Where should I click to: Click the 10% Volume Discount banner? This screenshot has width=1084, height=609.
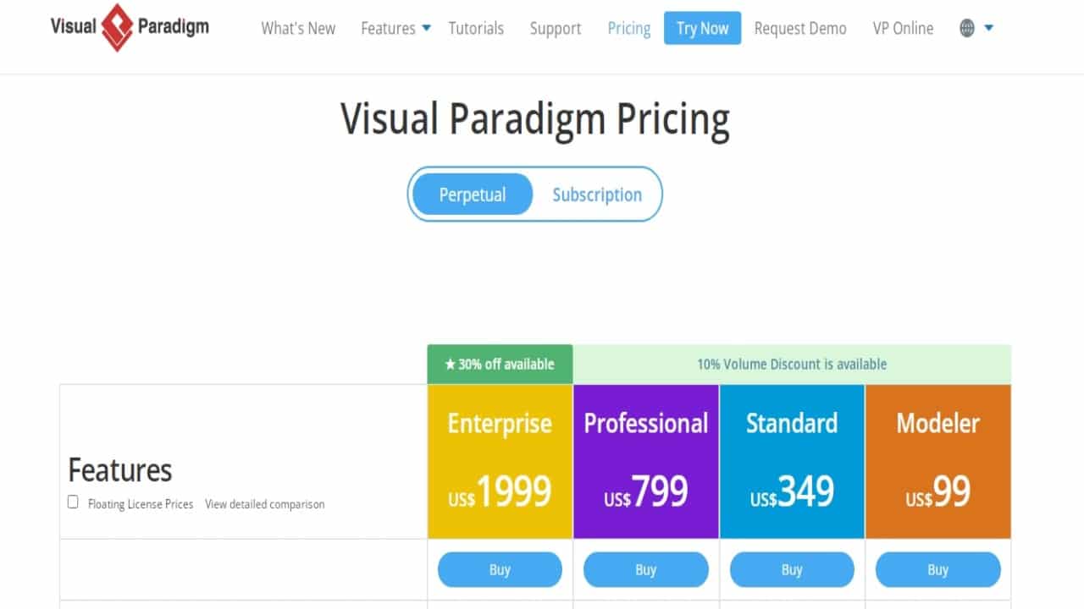coord(792,364)
